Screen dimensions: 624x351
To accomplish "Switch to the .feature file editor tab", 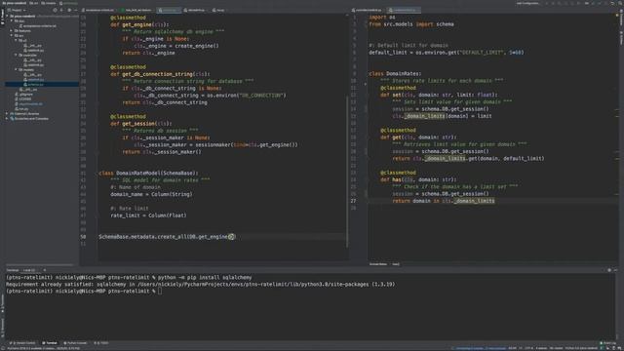I will click(x=136, y=10).
